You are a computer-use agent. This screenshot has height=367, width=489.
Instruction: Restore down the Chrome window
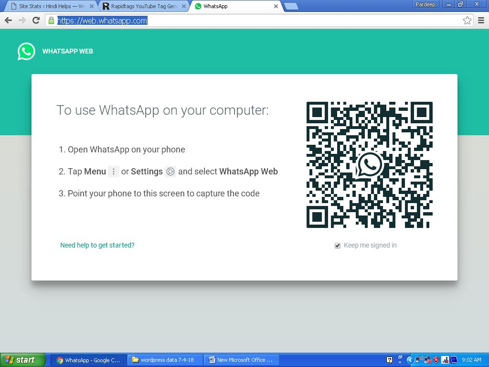pos(461,4)
